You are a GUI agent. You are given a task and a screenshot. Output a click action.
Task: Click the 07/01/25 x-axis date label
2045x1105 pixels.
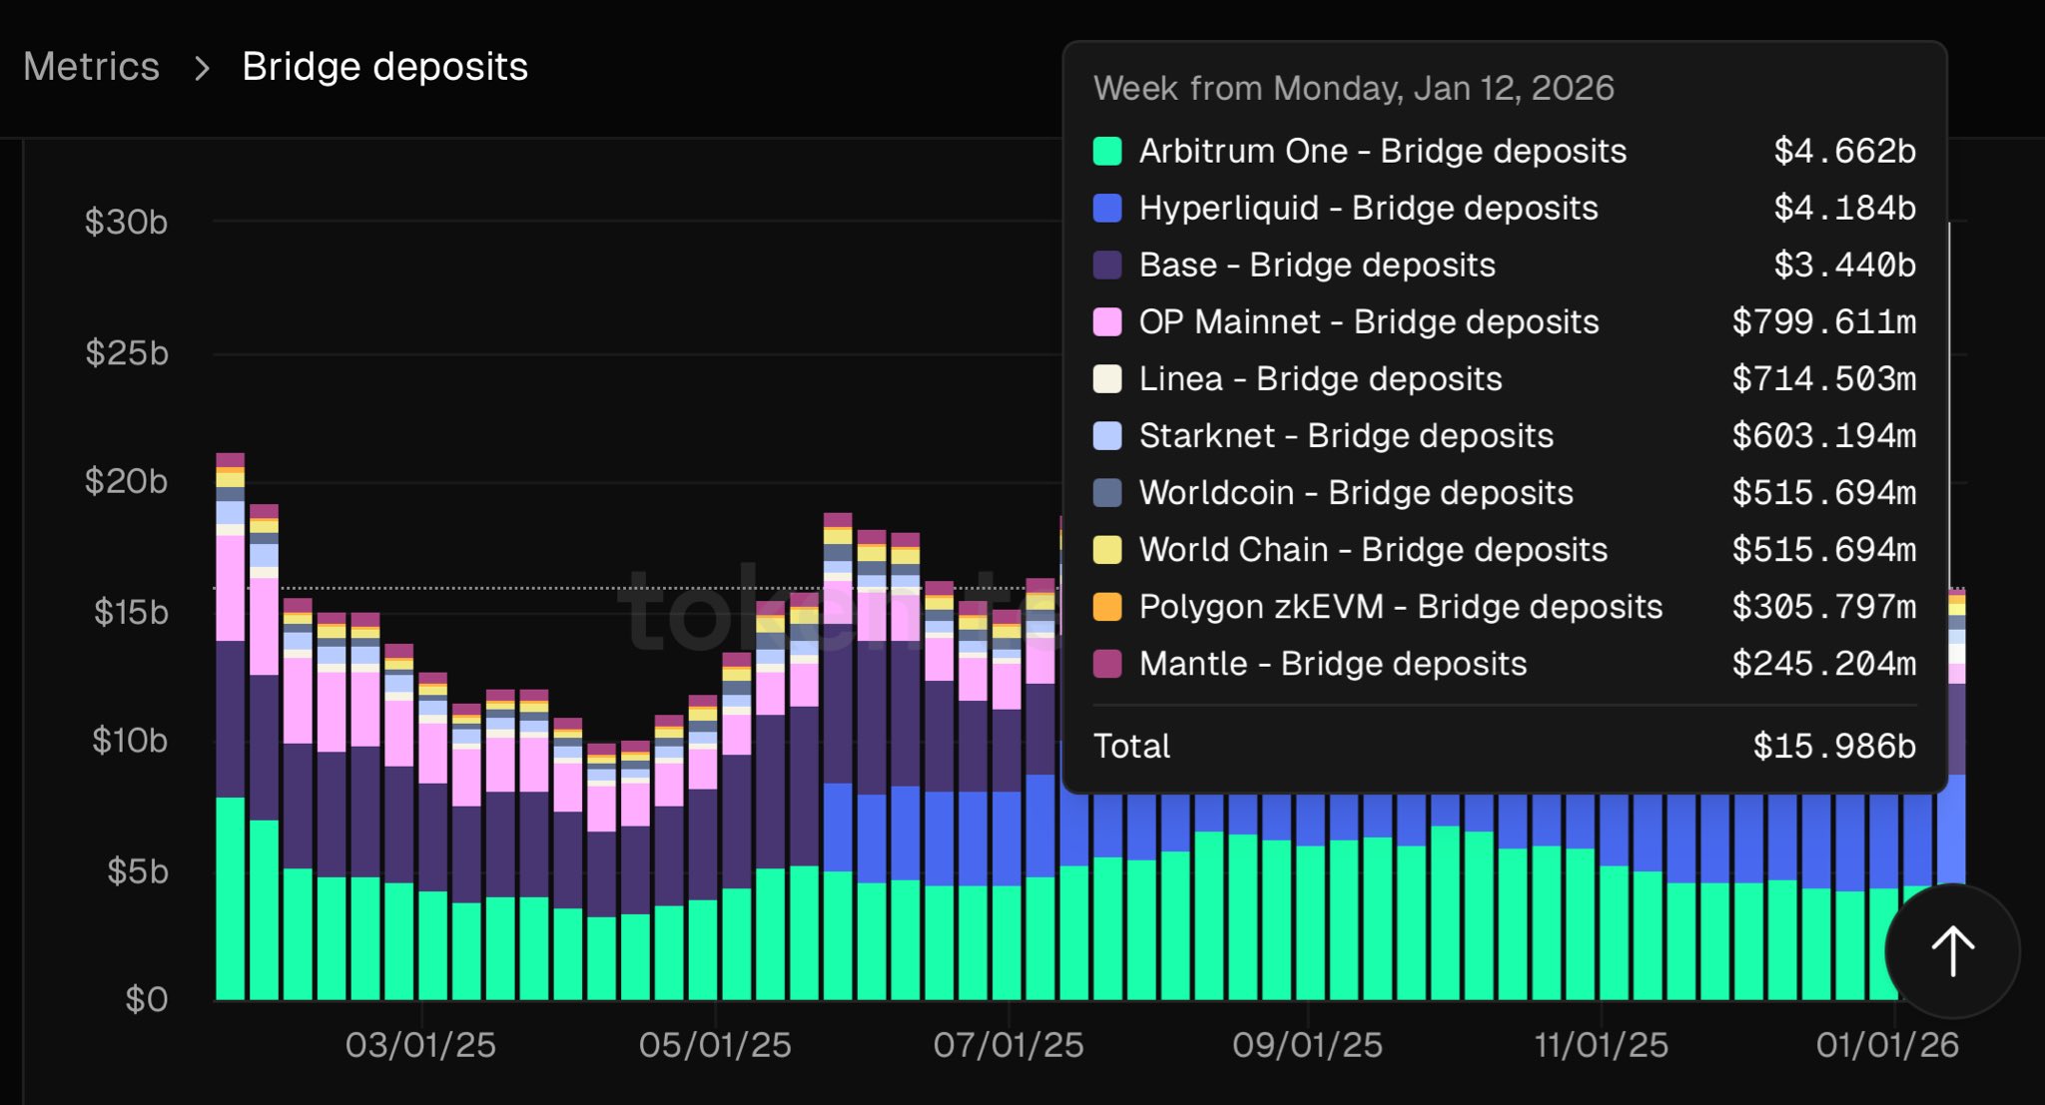tap(1009, 1045)
